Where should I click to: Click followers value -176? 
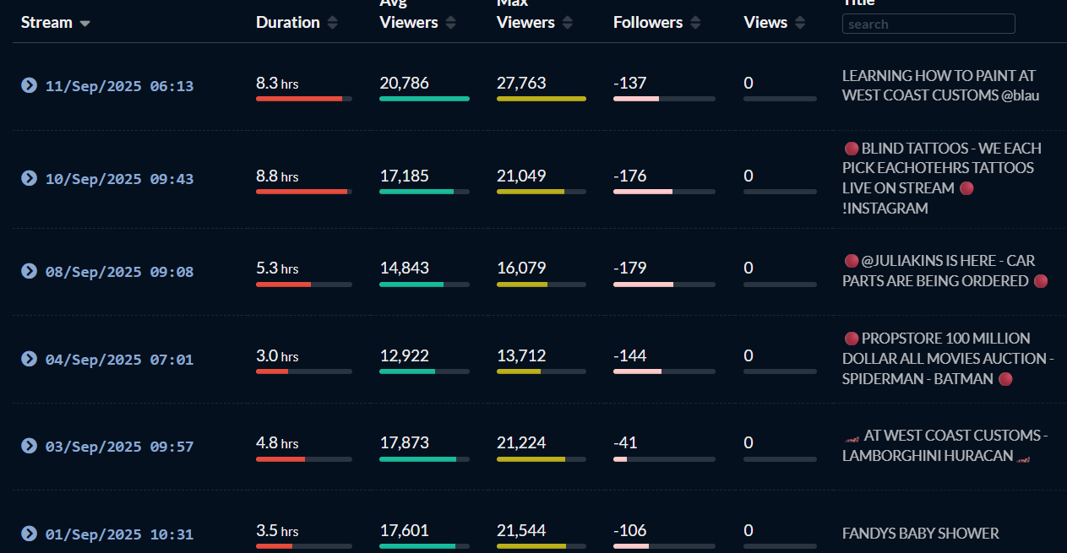pyautogui.click(x=630, y=176)
